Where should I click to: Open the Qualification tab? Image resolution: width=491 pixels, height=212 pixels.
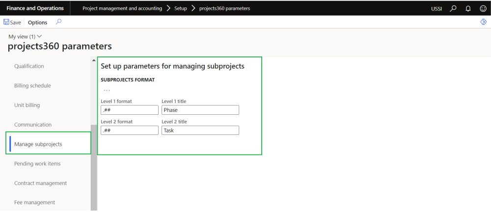pyautogui.click(x=29, y=66)
